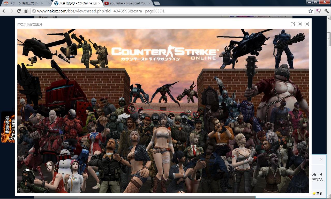The width and height of the screenshot is (331, 199).
Task: Open the browser home page
Action: click(x=26, y=11)
